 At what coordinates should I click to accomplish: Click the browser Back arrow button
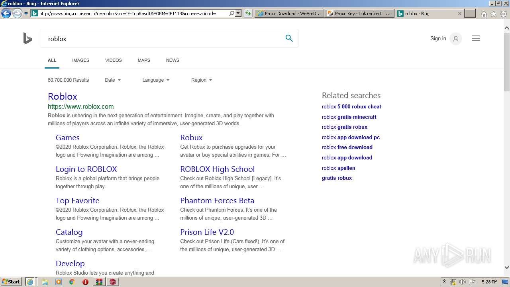(6, 14)
